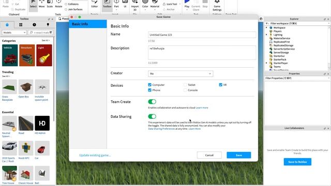
Task: Click Cancel in Save Game dialog
Action: pos(209,155)
